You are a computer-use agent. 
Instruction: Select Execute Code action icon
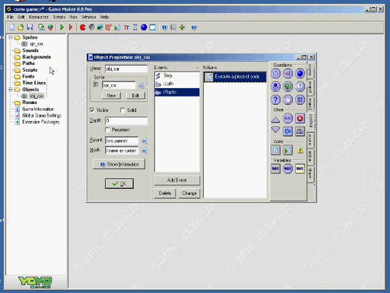pos(275,150)
